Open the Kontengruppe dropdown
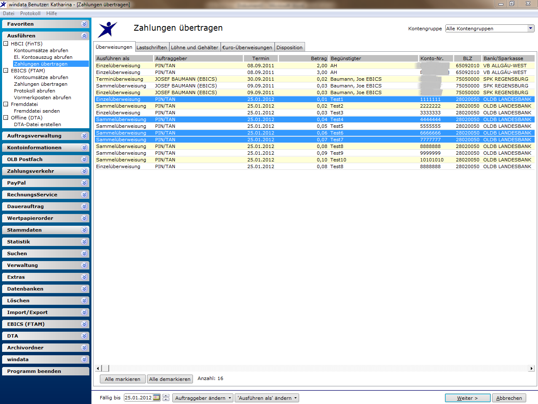This screenshot has width=538, height=404. 531,29
